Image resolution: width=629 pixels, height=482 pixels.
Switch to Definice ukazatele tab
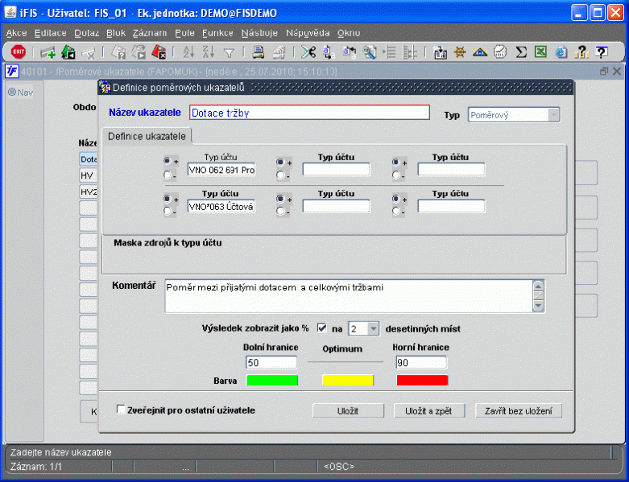(x=147, y=136)
